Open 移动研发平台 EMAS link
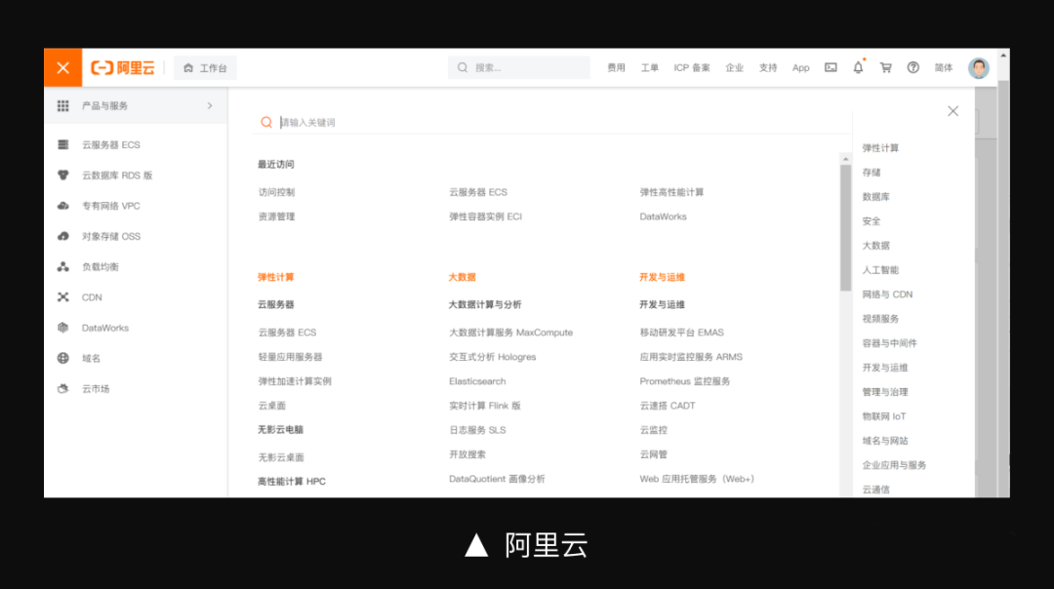The height and width of the screenshot is (589, 1054). (681, 333)
